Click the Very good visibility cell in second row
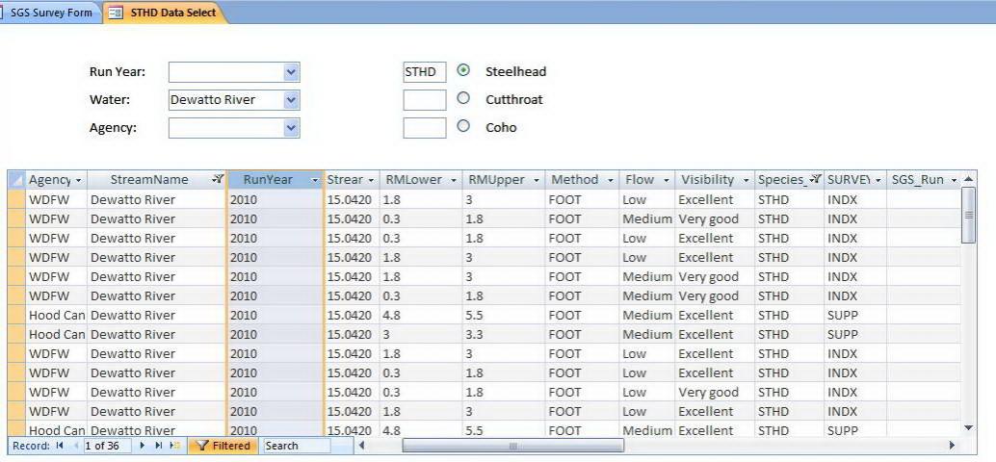The height and width of the screenshot is (462, 996). tap(715, 218)
